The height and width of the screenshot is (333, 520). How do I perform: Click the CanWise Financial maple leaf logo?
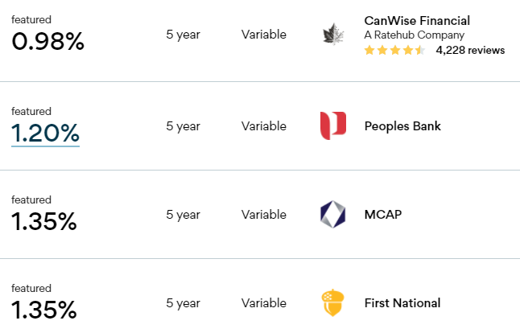click(x=333, y=34)
